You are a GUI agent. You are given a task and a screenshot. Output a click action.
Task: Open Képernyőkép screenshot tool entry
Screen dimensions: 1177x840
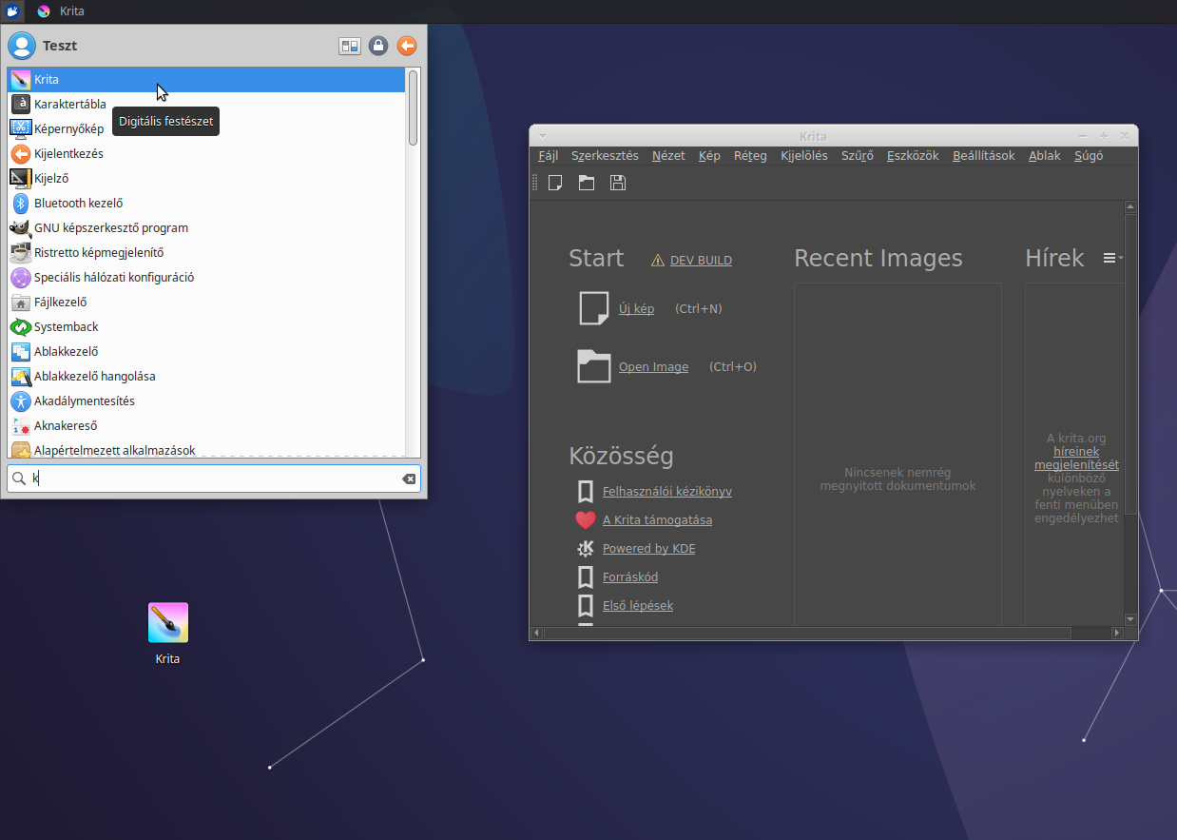206,129
